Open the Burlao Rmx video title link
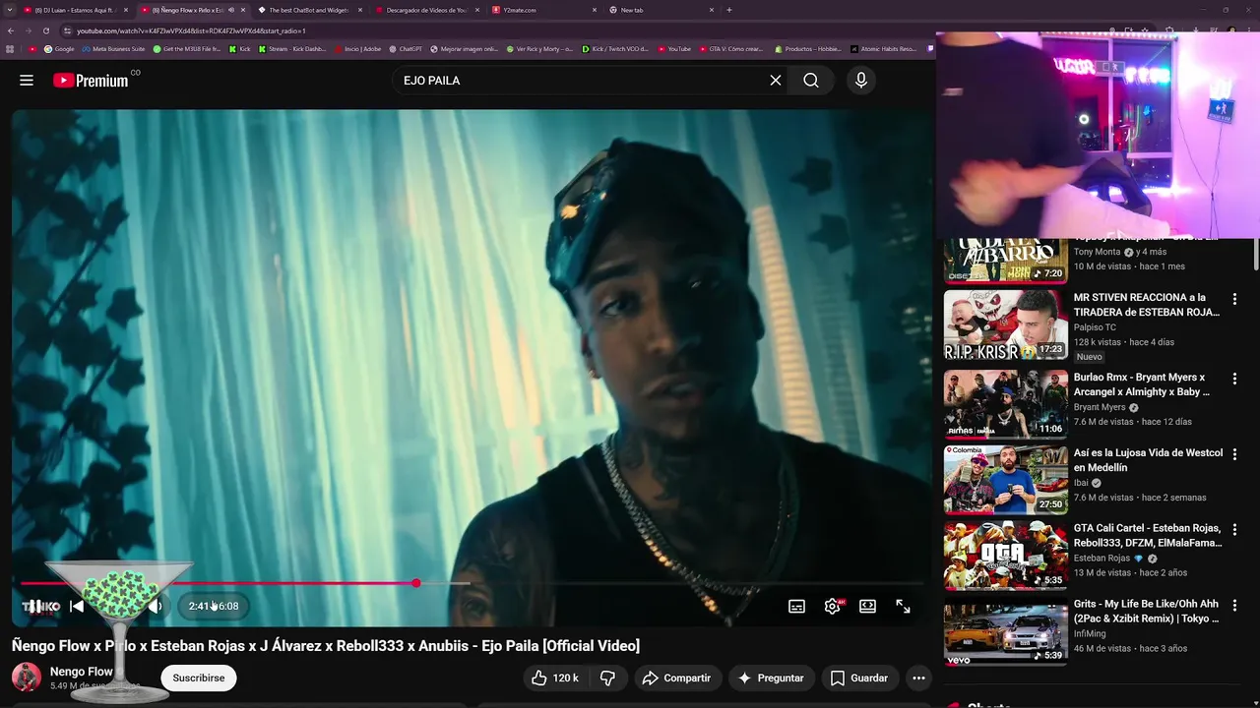Viewport: 1260px width, 708px height. [1142, 384]
